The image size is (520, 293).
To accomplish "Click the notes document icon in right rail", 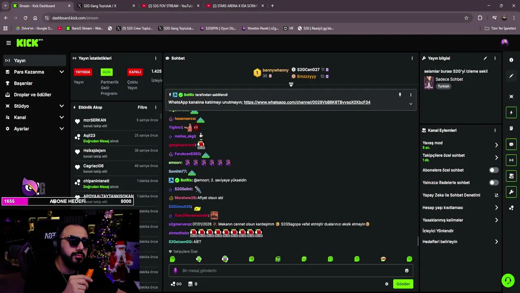I will click(x=511, y=128).
